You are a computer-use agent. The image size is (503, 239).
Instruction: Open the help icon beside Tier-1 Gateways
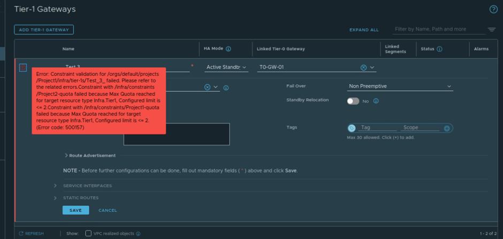(x=493, y=9)
